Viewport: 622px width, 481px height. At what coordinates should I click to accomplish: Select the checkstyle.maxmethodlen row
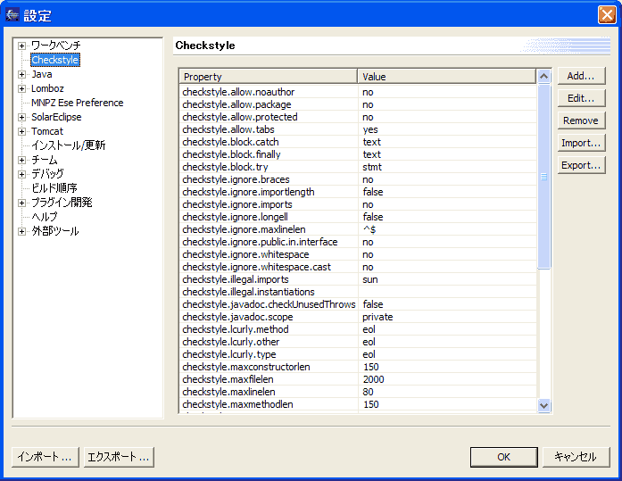click(x=358, y=404)
